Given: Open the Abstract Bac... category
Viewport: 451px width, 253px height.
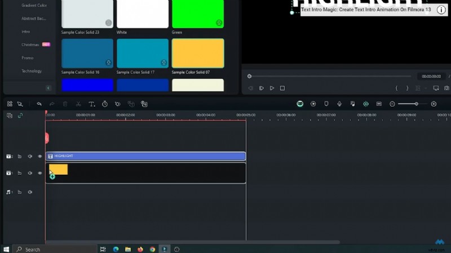Looking at the screenshot, I should point(34,19).
